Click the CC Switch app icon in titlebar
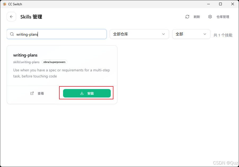The image size is (239, 167). coord(4,4)
